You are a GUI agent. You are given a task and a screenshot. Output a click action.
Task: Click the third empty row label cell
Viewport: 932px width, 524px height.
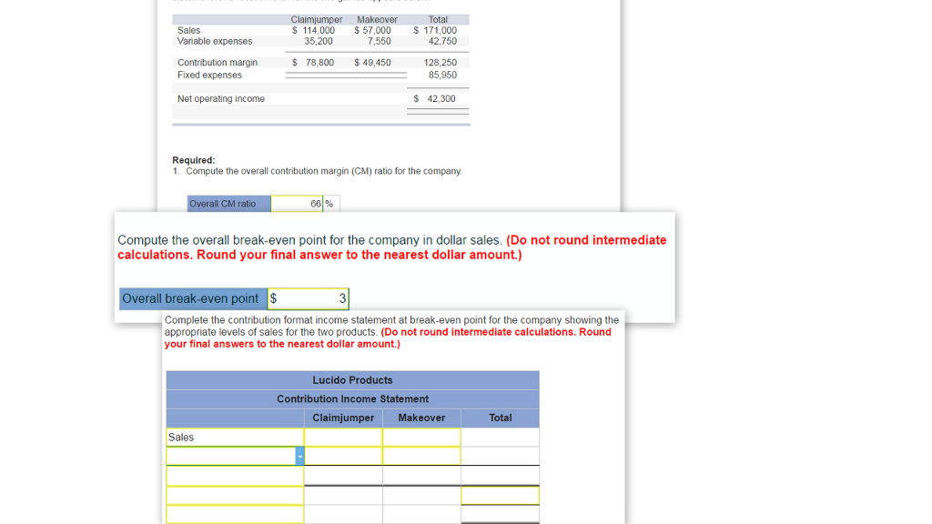click(x=235, y=496)
